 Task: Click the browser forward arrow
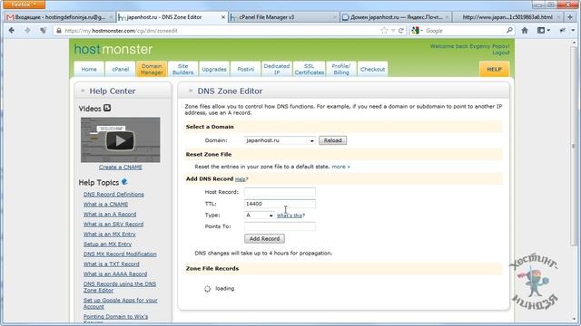[x=27, y=31]
